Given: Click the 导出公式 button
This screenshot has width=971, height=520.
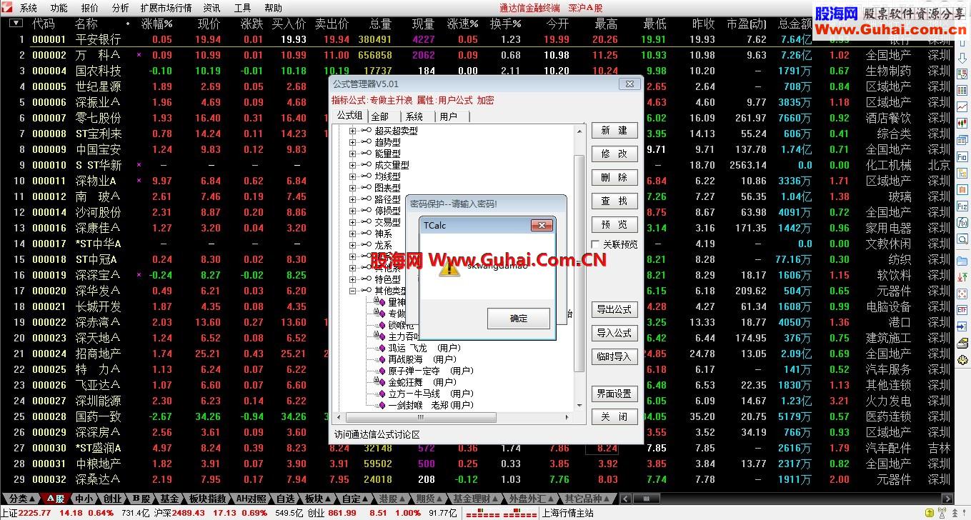Looking at the screenshot, I should coord(614,309).
